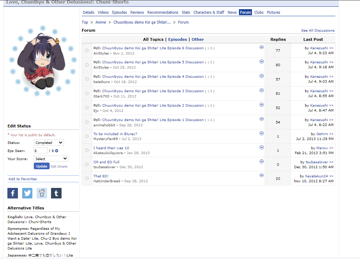Click the Update button
360x259 pixels.
coord(42,166)
